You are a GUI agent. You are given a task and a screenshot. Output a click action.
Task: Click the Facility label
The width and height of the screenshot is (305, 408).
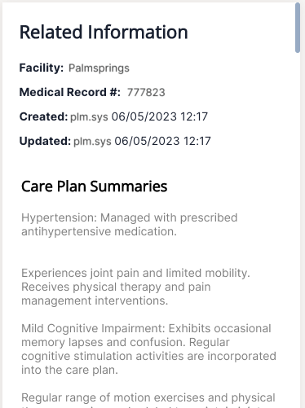point(42,68)
